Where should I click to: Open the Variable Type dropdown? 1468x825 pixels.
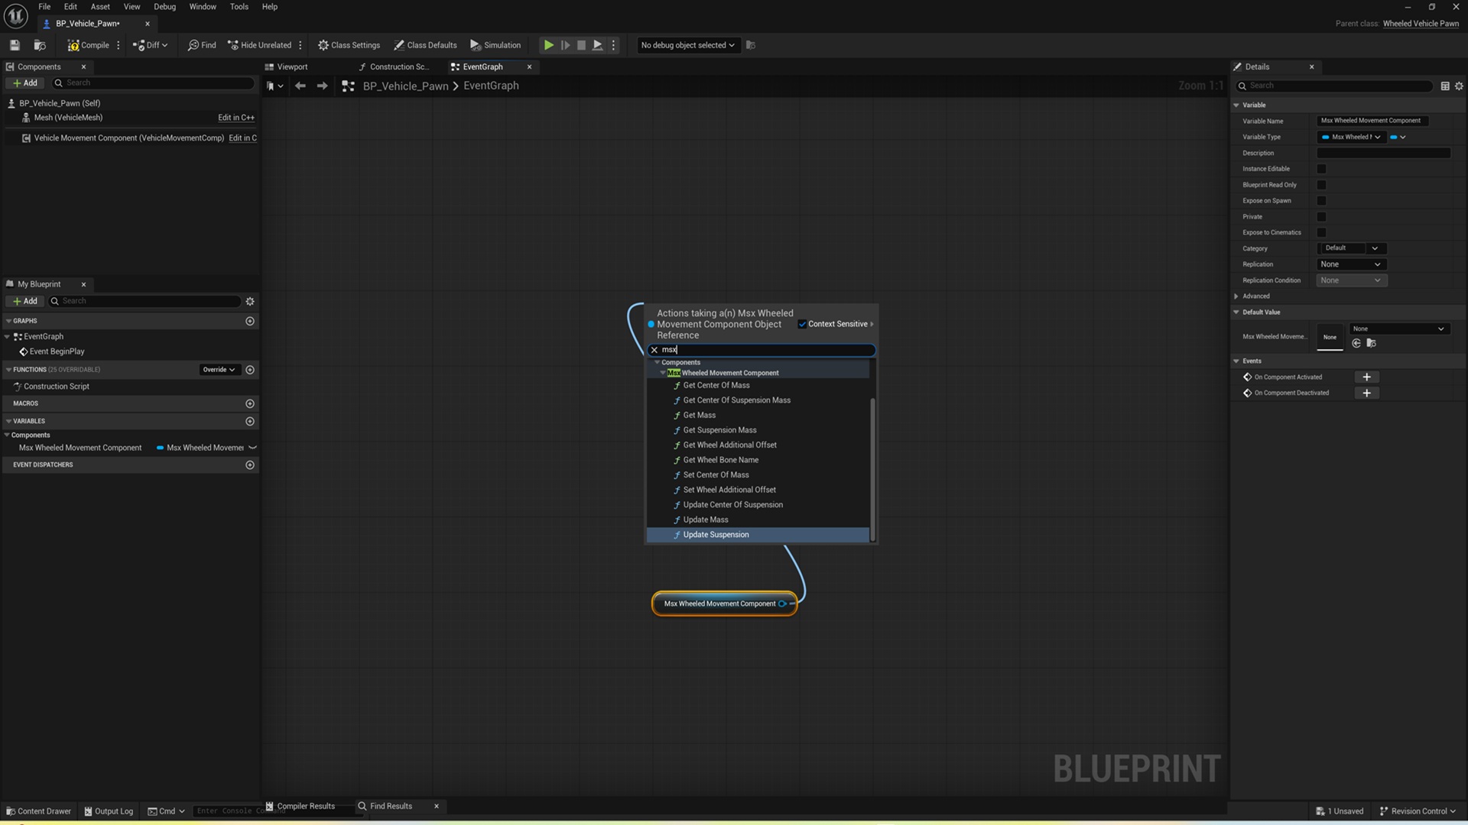1351,137
